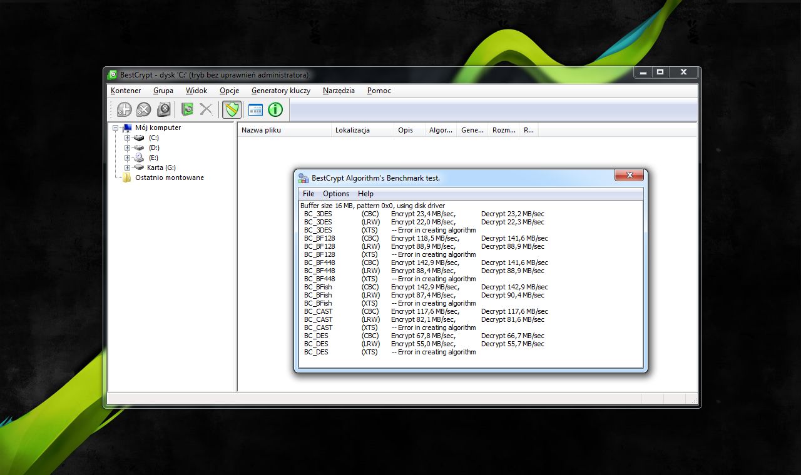Click the card drive icon for Karta (G:)
The image size is (801, 475).
coord(139,167)
